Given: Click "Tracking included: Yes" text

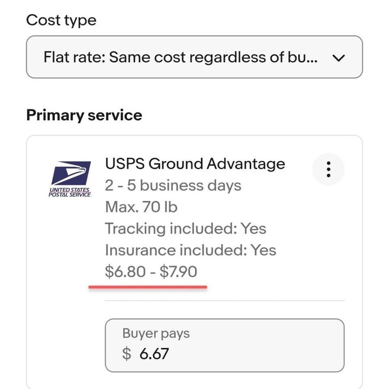Looking at the screenshot, I should (186, 229).
